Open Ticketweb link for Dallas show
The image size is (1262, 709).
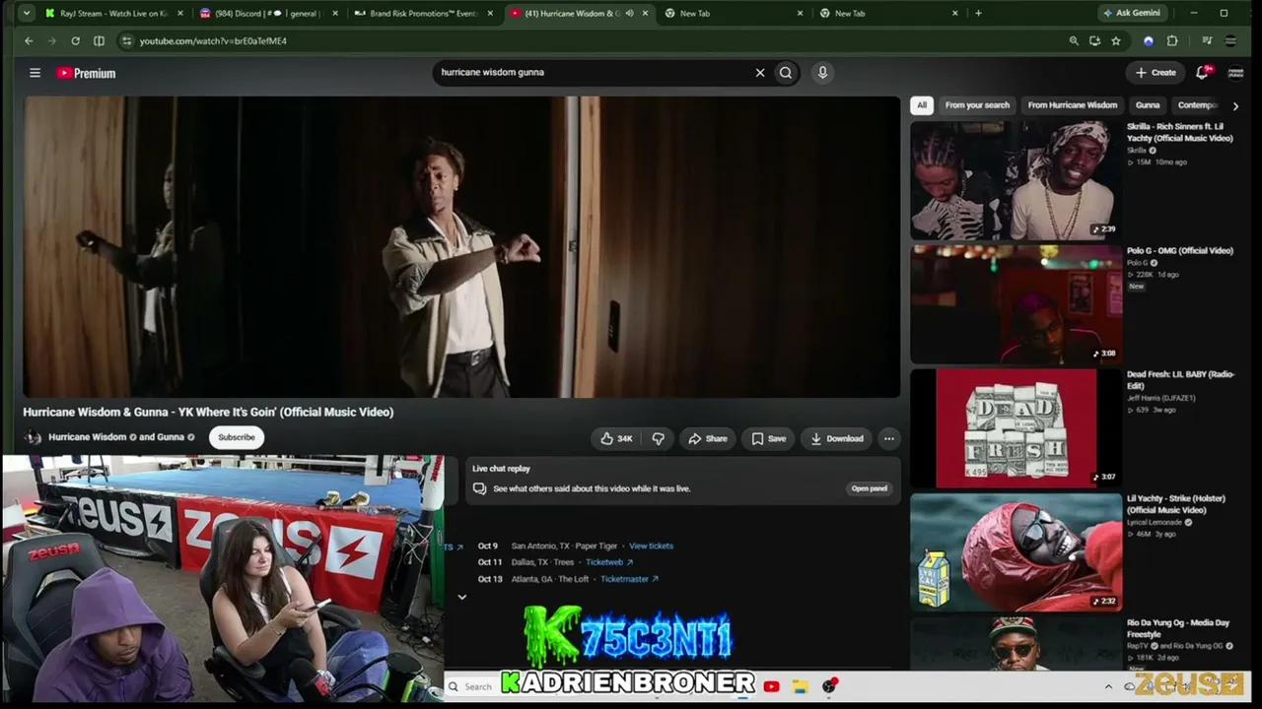click(x=609, y=562)
